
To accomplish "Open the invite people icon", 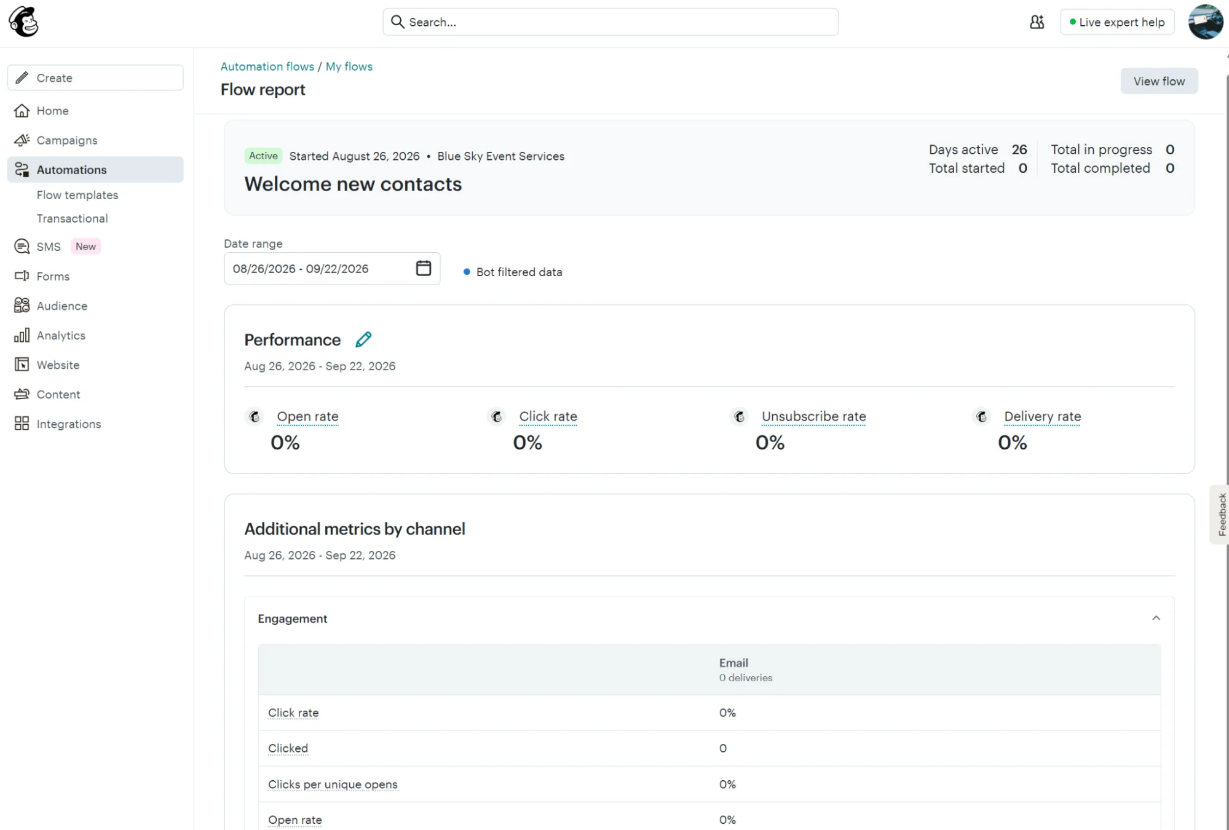I will coord(1037,22).
